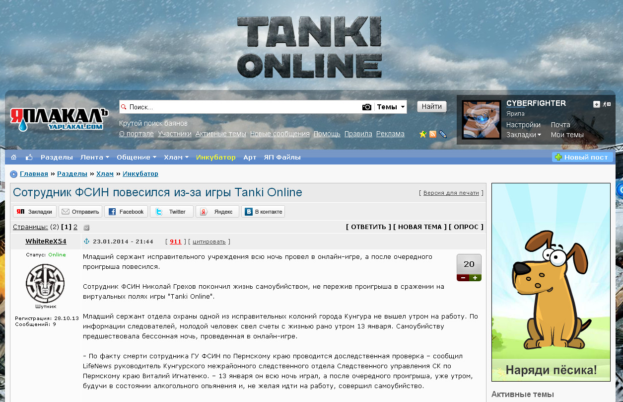The image size is (623, 402).
Task: Share the topic on Facebook
Action: pos(126,212)
